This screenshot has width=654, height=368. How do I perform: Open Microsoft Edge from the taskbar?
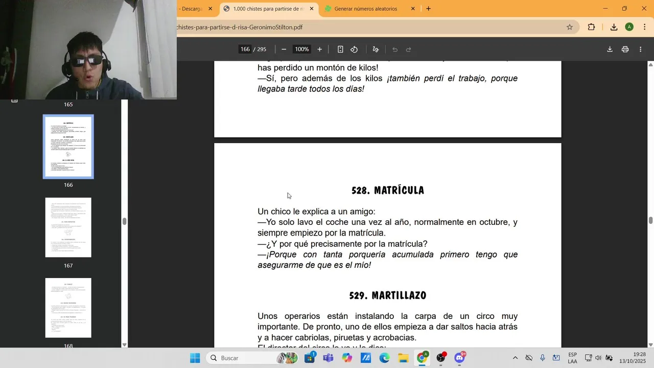pyautogui.click(x=384, y=358)
